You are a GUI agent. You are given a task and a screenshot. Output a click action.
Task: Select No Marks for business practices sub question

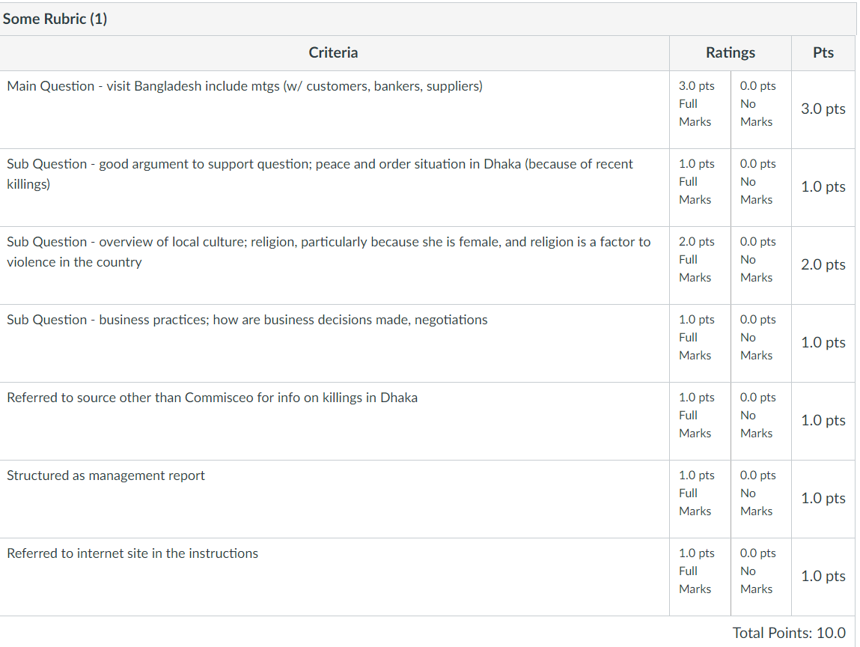pos(761,343)
